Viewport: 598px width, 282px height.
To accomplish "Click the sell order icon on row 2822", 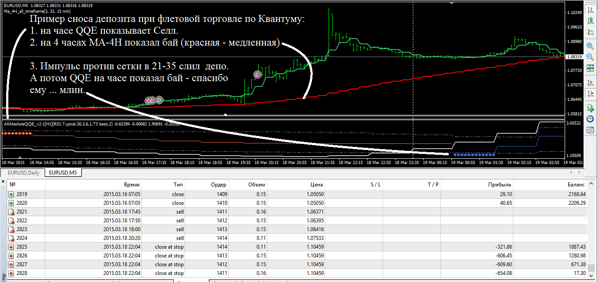I will 11,221.
